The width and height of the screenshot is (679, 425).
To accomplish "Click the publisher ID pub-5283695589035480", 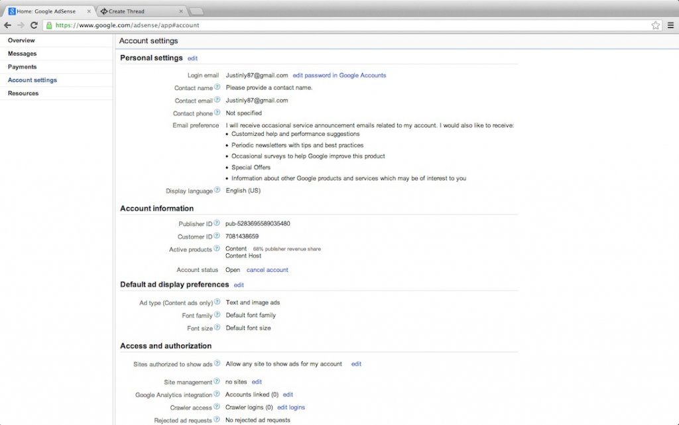I will click(x=258, y=223).
